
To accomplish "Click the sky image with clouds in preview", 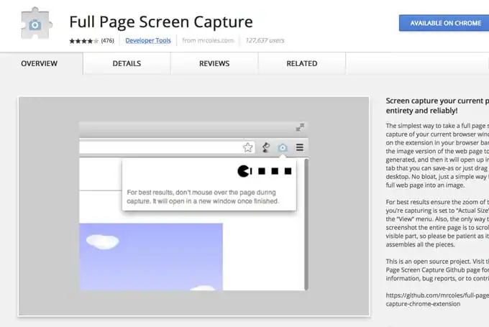I will coord(151,257).
